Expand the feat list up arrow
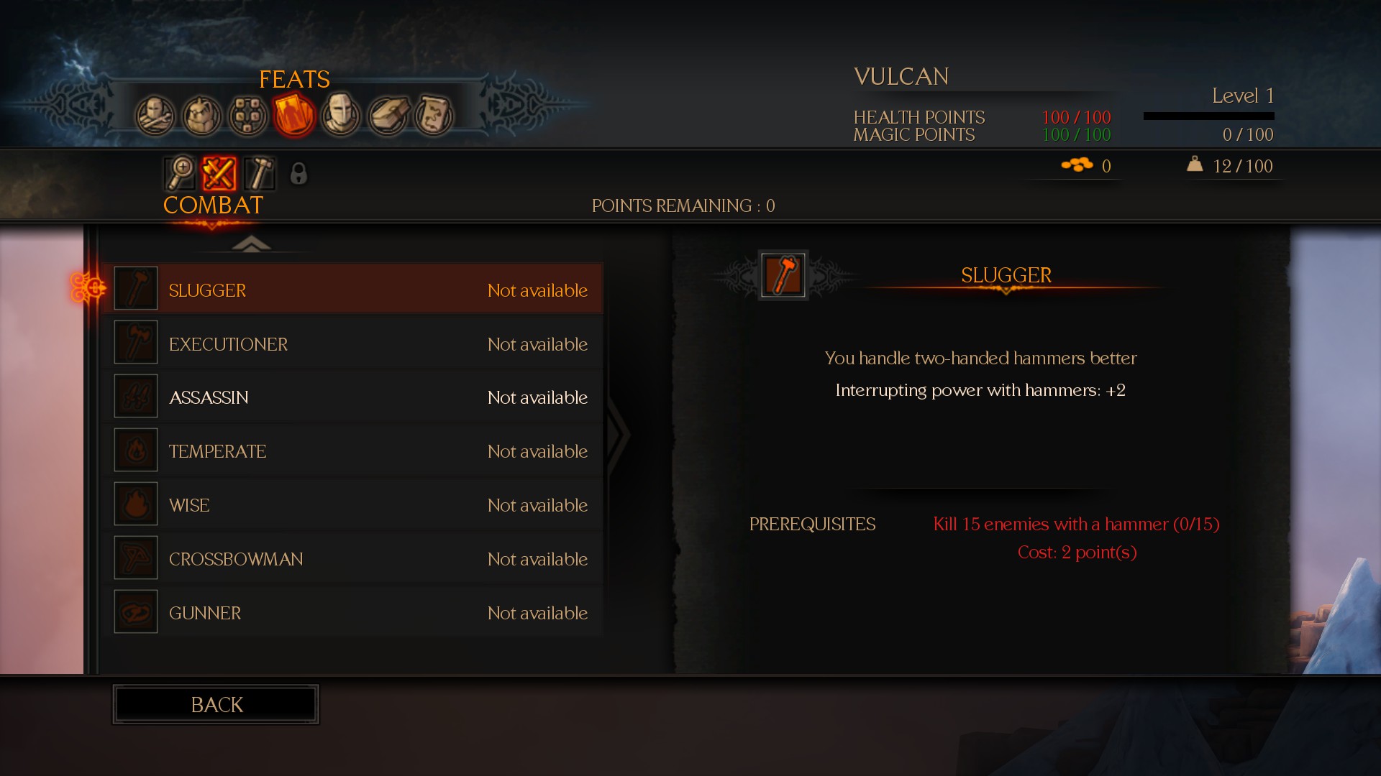 [x=251, y=244]
